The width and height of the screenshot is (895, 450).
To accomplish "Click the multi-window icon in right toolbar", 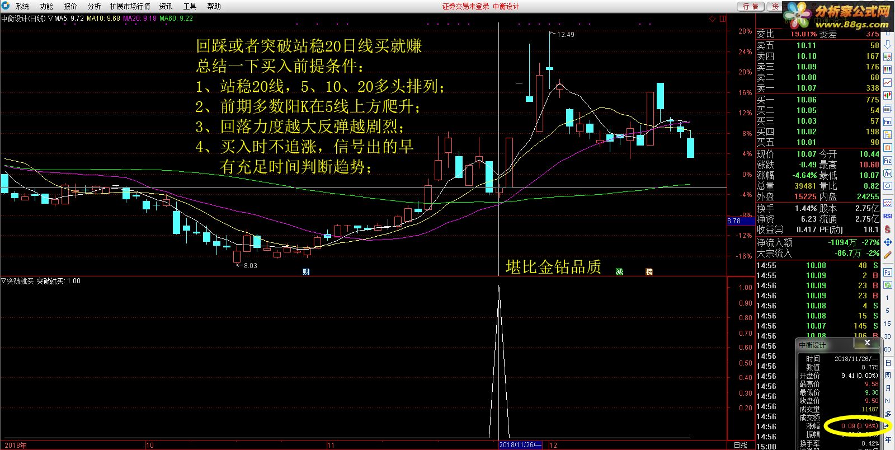I will pyautogui.click(x=888, y=109).
